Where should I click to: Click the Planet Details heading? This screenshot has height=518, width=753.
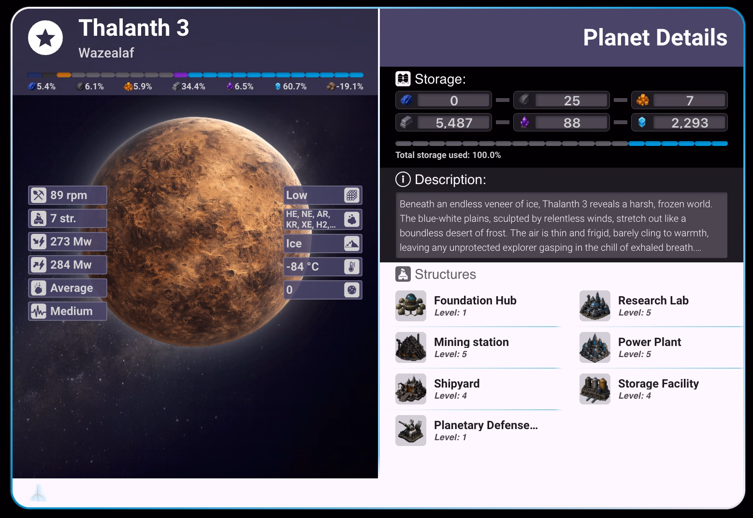655,38
